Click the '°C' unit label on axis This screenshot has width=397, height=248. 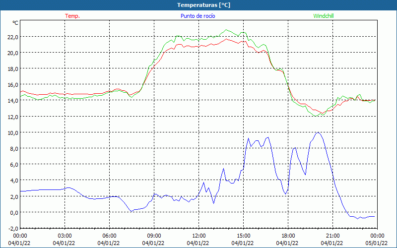pos(15,23)
